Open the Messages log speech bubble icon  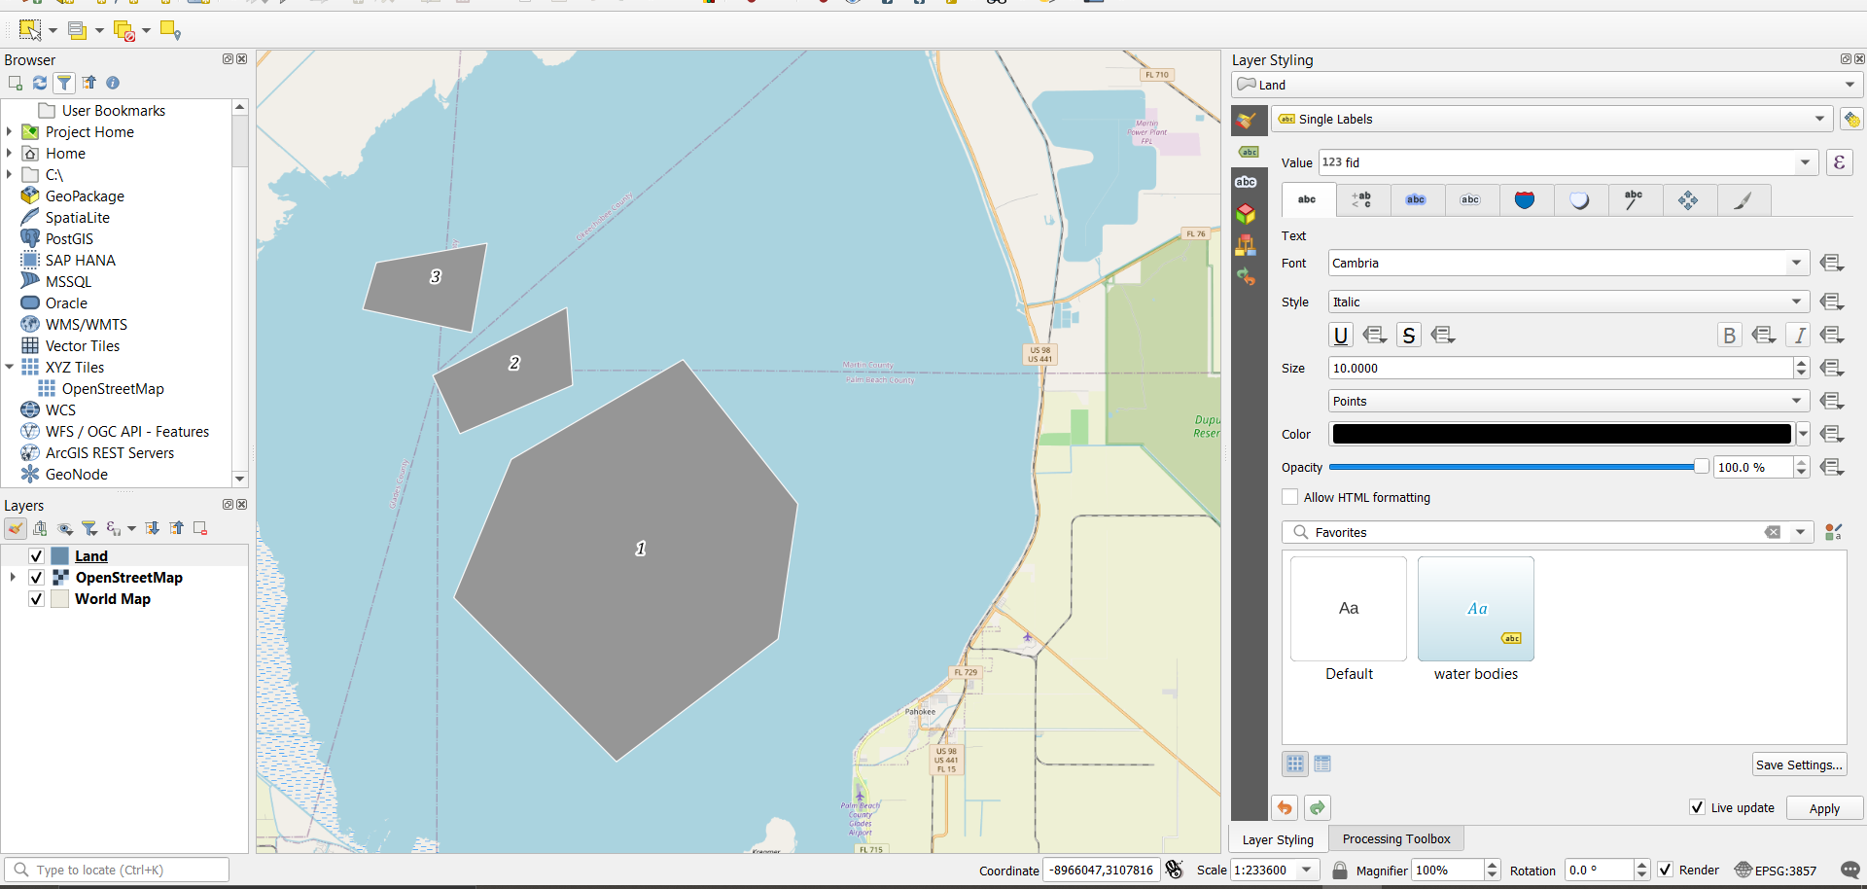(1849, 871)
